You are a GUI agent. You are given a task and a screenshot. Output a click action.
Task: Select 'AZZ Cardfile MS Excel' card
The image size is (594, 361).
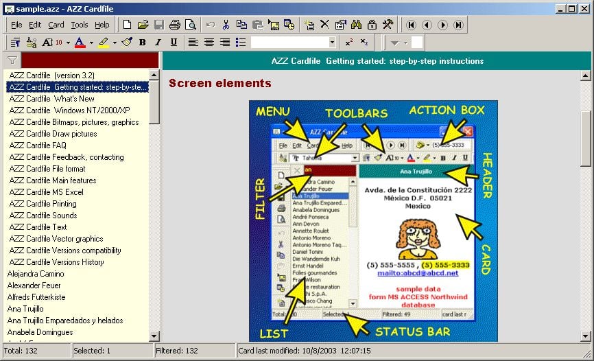click(46, 192)
